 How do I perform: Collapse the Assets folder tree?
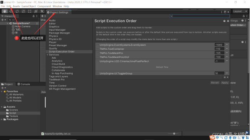[1, 107]
